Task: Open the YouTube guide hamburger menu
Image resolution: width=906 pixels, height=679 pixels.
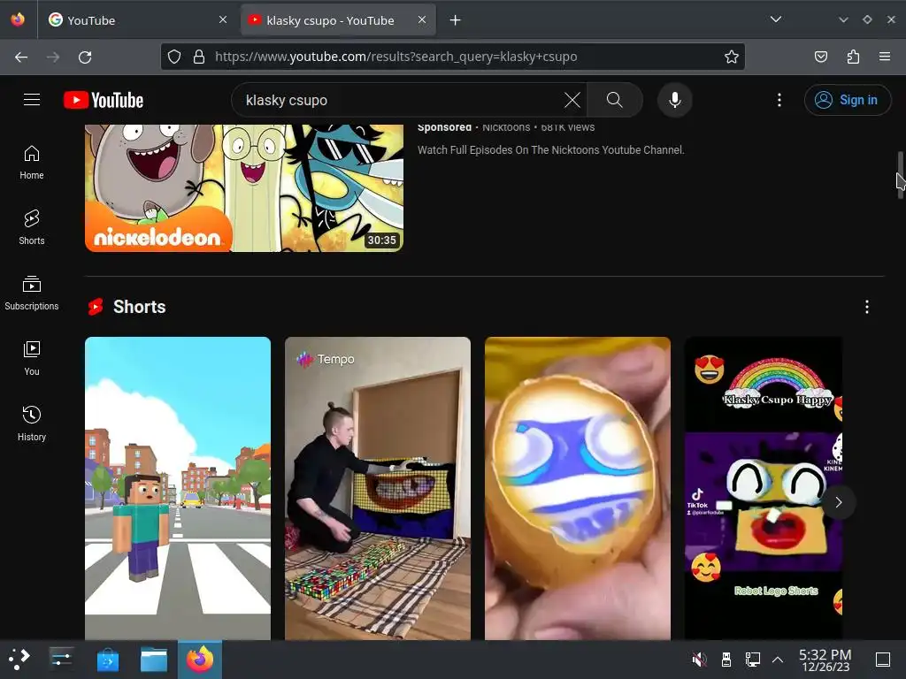Action: click(32, 100)
